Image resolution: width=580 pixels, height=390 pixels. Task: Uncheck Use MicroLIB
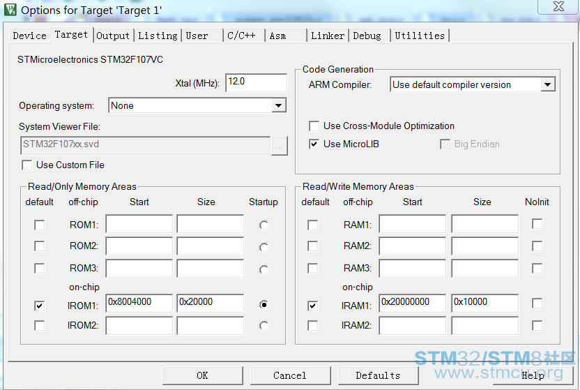(314, 144)
